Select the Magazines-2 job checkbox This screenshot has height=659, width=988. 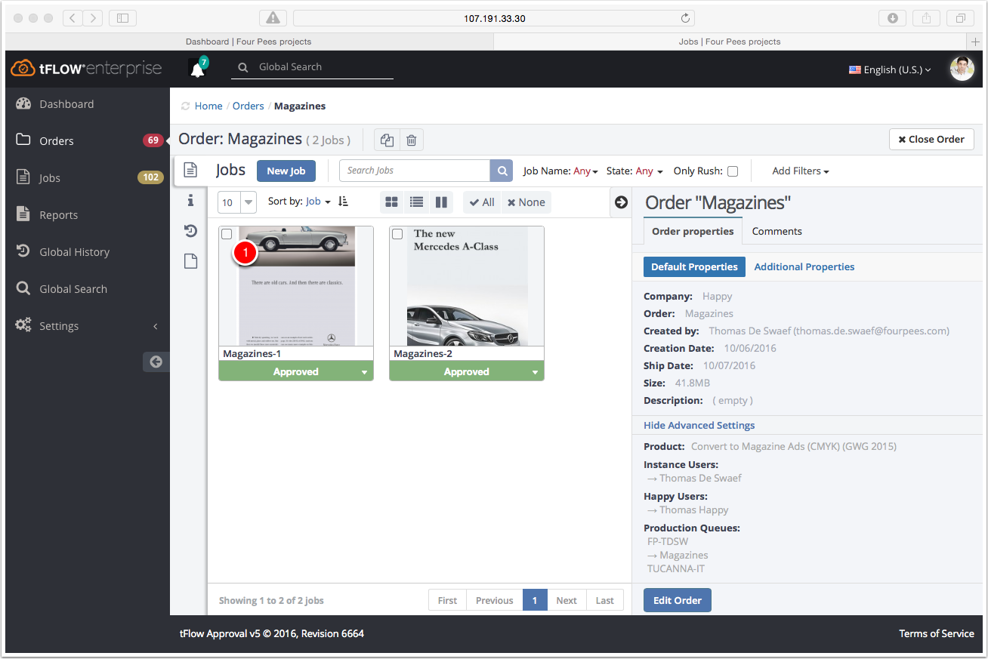pos(397,234)
